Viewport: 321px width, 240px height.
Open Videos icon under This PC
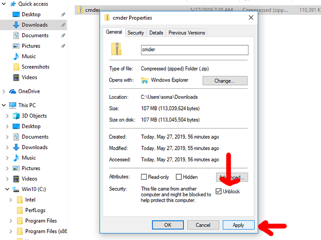16,179
